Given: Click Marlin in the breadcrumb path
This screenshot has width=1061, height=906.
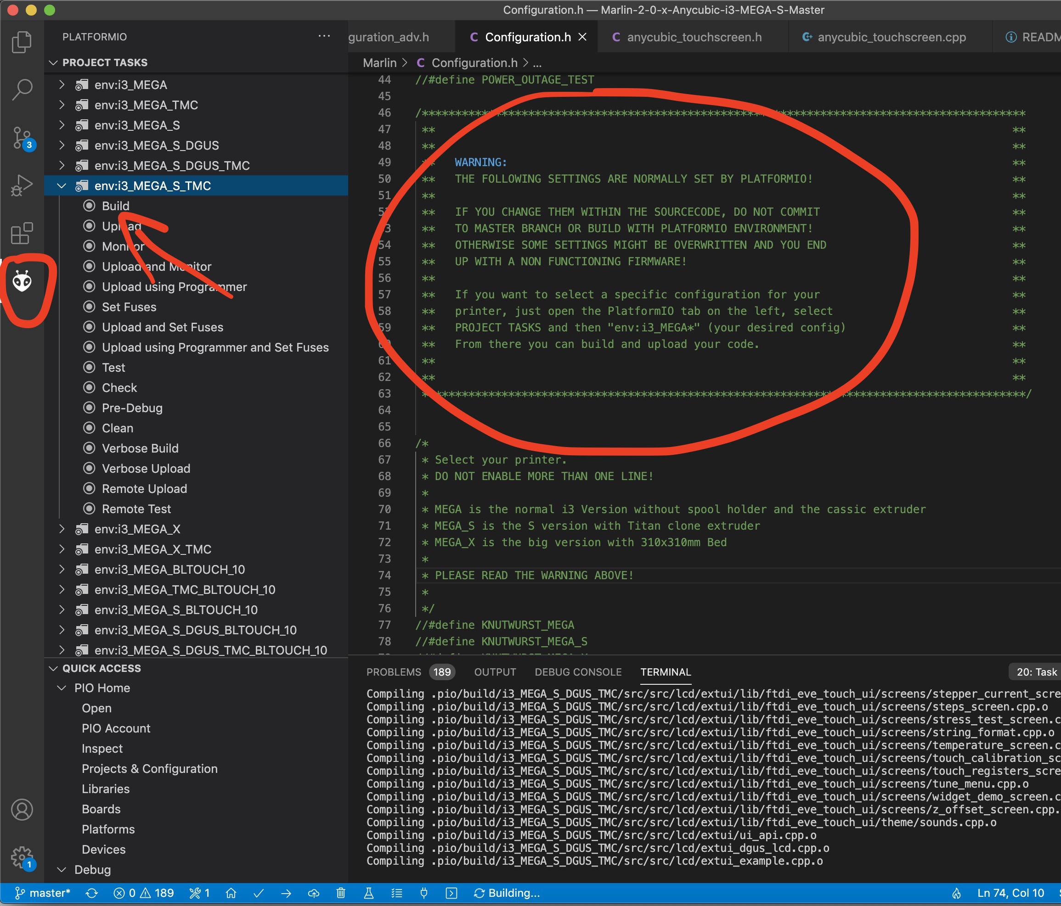Looking at the screenshot, I should point(379,62).
